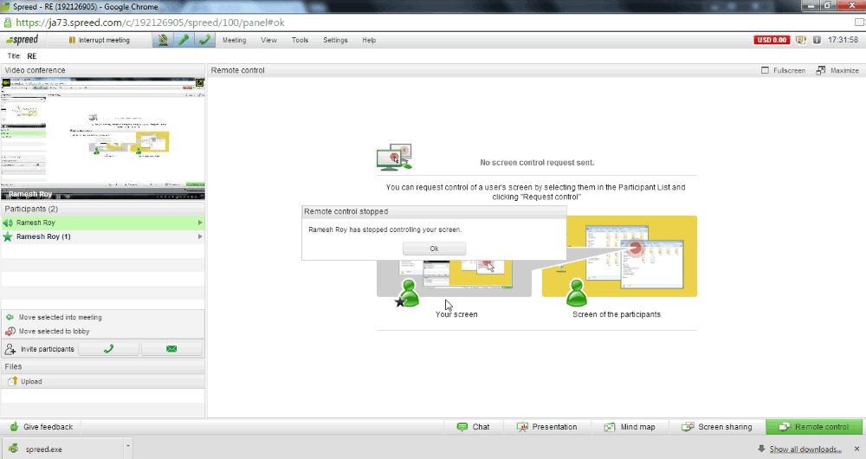Click star icon beside Ramesh Roy (1)
The width and height of the screenshot is (866, 459).
[x=8, y=236]
